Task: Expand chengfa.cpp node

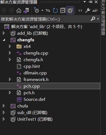Action: pos(10,53)
